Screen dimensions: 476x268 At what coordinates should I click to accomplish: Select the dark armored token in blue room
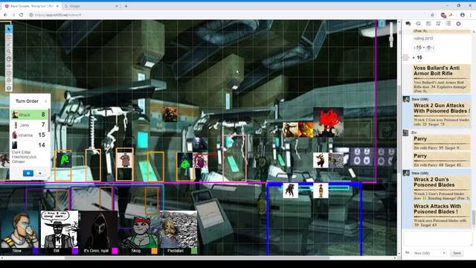pyautogui.click(x=291, y=191)
